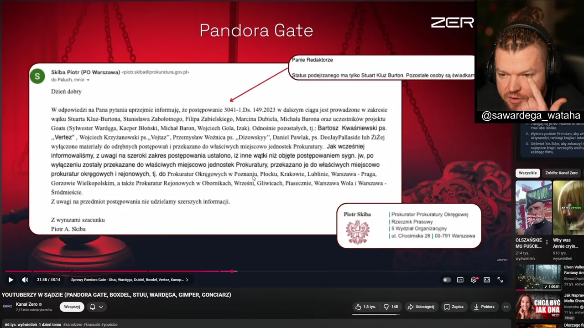Open 'Why was Annie crying' short thumbnail
584x328 pixels.
pos(568,208)
